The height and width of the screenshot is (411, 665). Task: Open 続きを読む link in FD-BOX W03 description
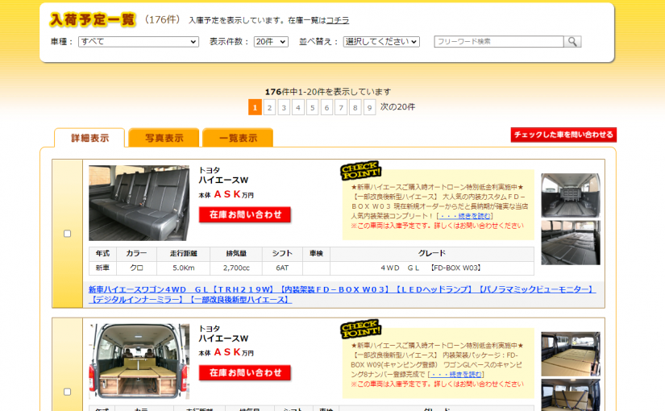click(x=465, y=216)
